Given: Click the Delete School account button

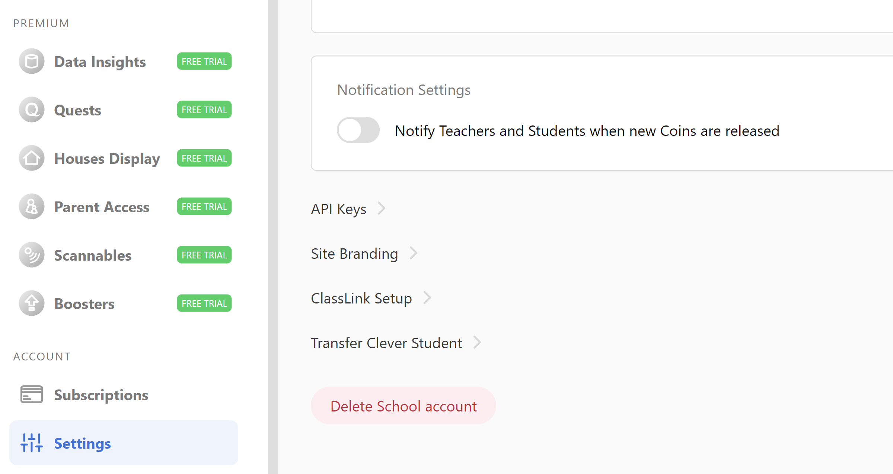Looking at the screenshot, I should pos(403,406).
